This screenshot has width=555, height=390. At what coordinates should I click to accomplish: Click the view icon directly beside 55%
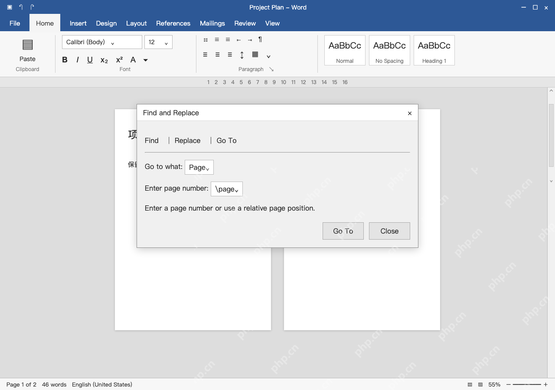pos(480,384)
